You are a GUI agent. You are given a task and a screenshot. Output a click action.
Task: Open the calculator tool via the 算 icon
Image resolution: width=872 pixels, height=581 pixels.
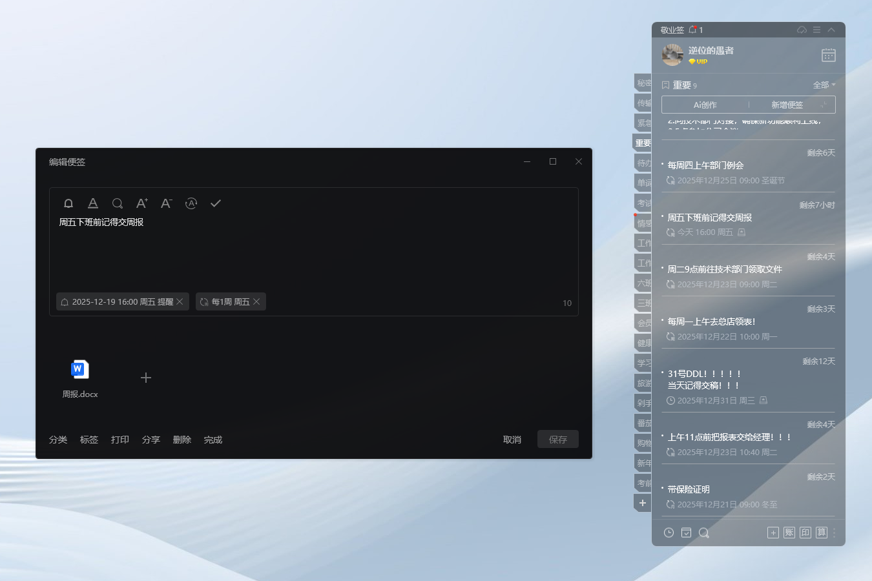822,533
